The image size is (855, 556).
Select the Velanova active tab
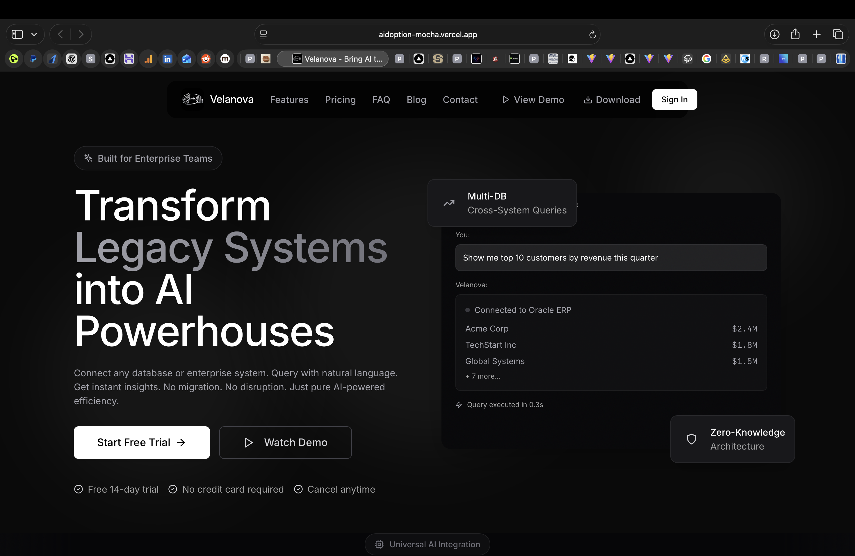tap(333, 59)
